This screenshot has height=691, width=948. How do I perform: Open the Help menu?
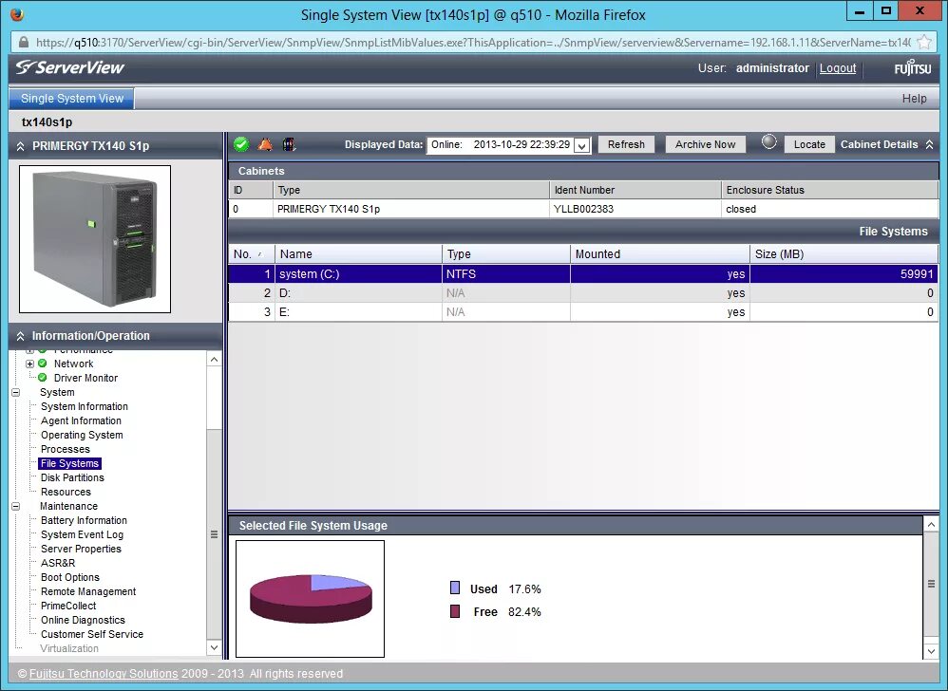pos(914,99)
